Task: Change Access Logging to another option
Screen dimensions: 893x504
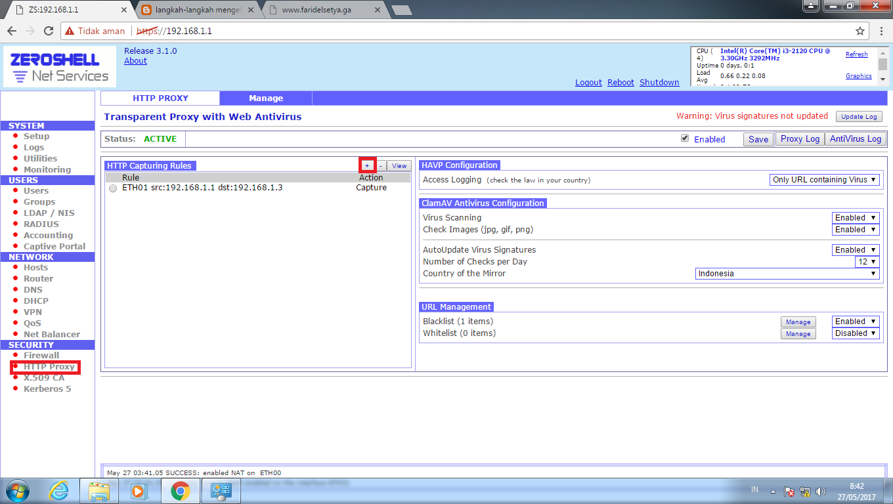Action: click(825, 179)
